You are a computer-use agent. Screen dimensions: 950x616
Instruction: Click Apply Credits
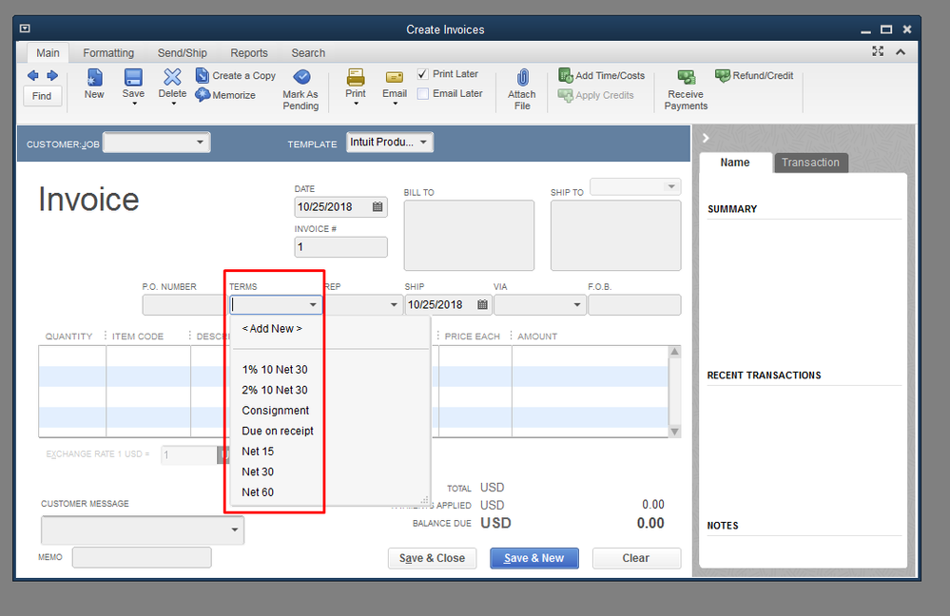[x=596, y=95]
